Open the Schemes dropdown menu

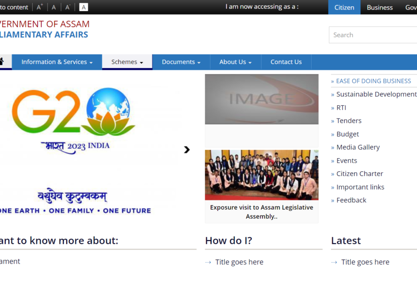(x=127, y=62)
